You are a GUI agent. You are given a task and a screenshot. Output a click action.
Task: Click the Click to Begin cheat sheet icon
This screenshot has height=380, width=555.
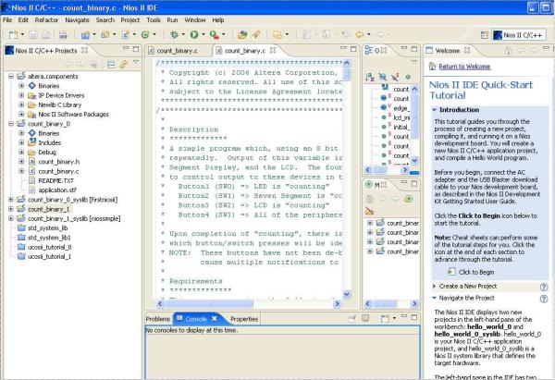click(451, 272)
